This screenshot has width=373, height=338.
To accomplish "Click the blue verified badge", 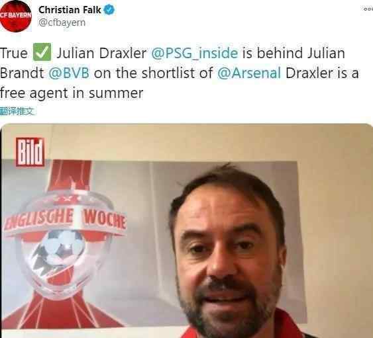I will tap(109, 10).
